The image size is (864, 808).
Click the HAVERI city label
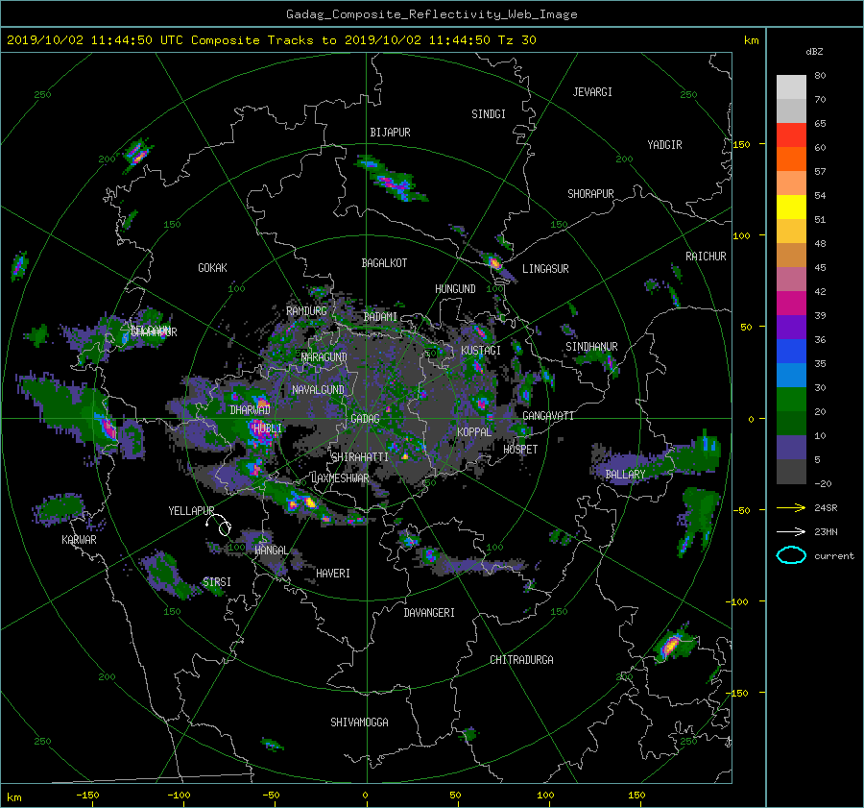pyautogui.click(x=333, y=574)
